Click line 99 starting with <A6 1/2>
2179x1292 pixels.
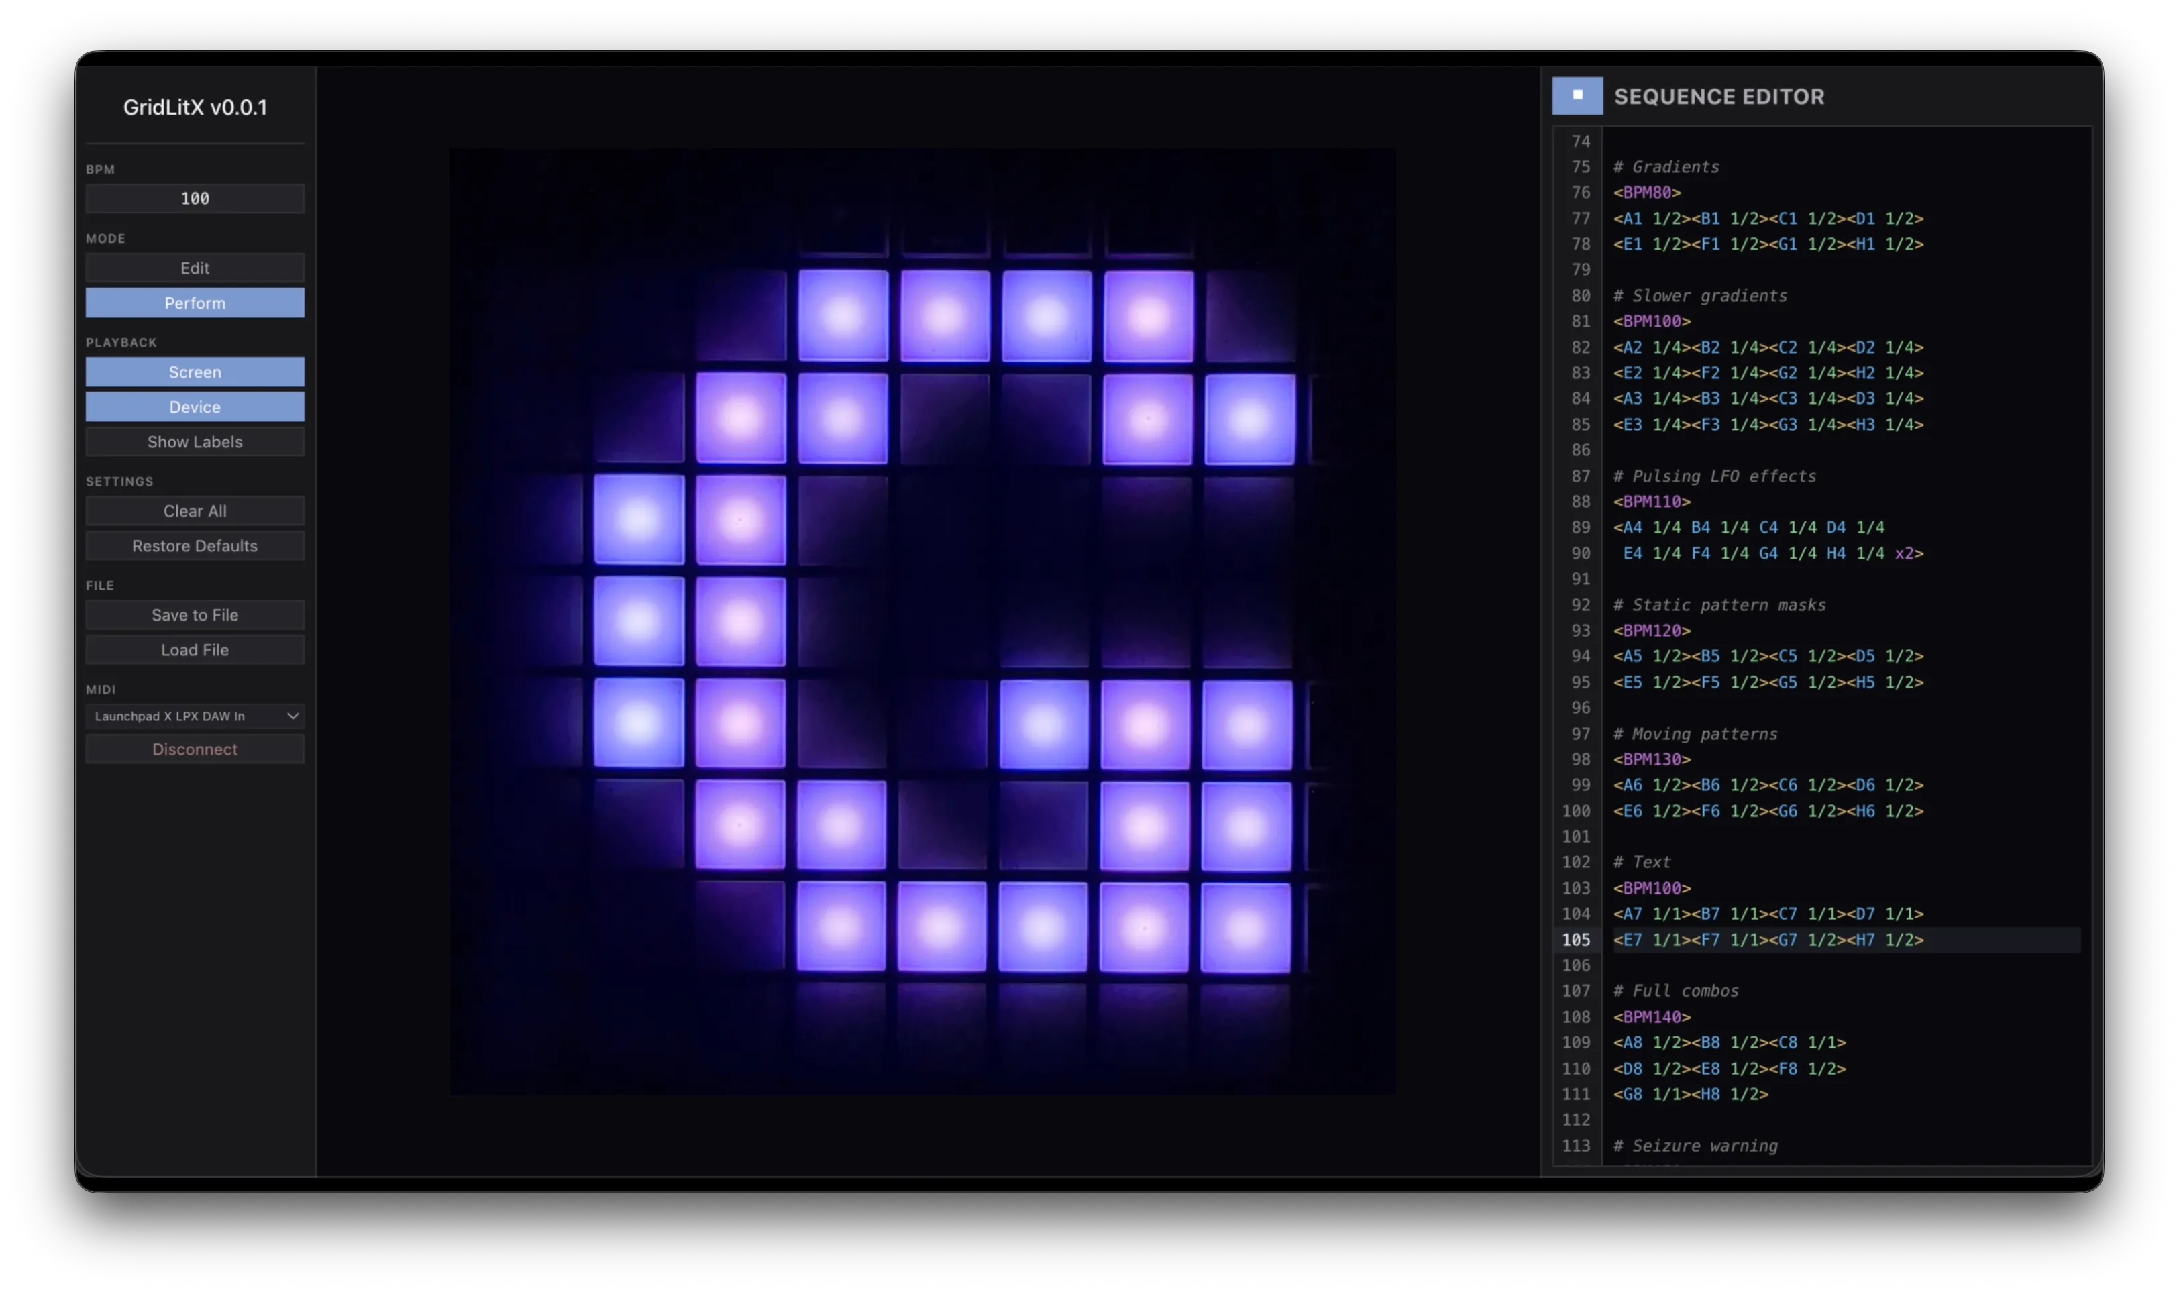(1767, 784)
